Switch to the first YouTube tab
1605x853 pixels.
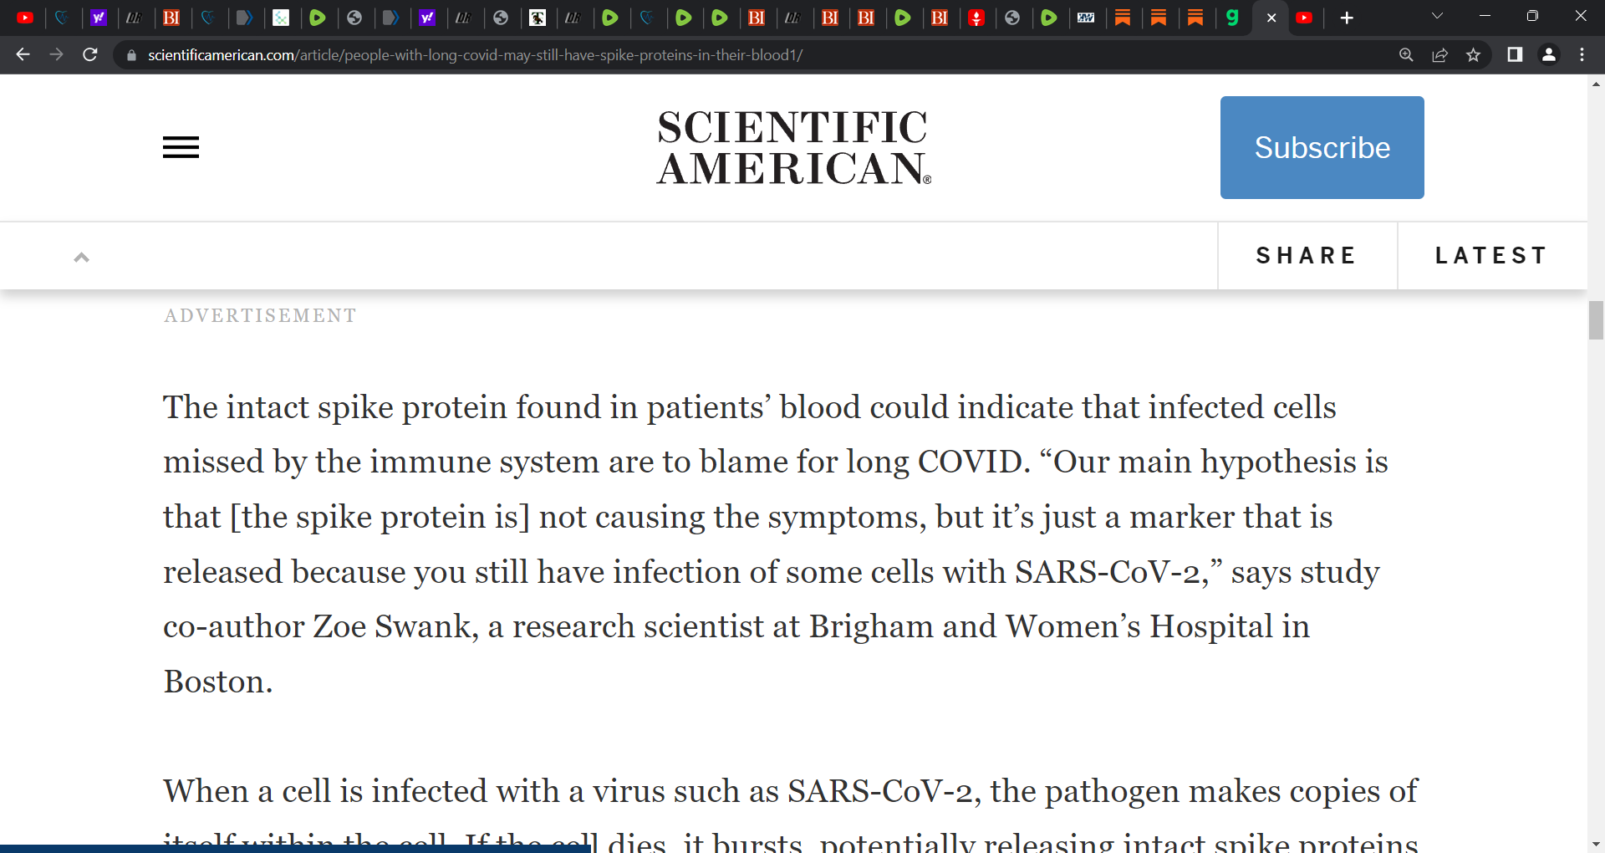[25, 18]
